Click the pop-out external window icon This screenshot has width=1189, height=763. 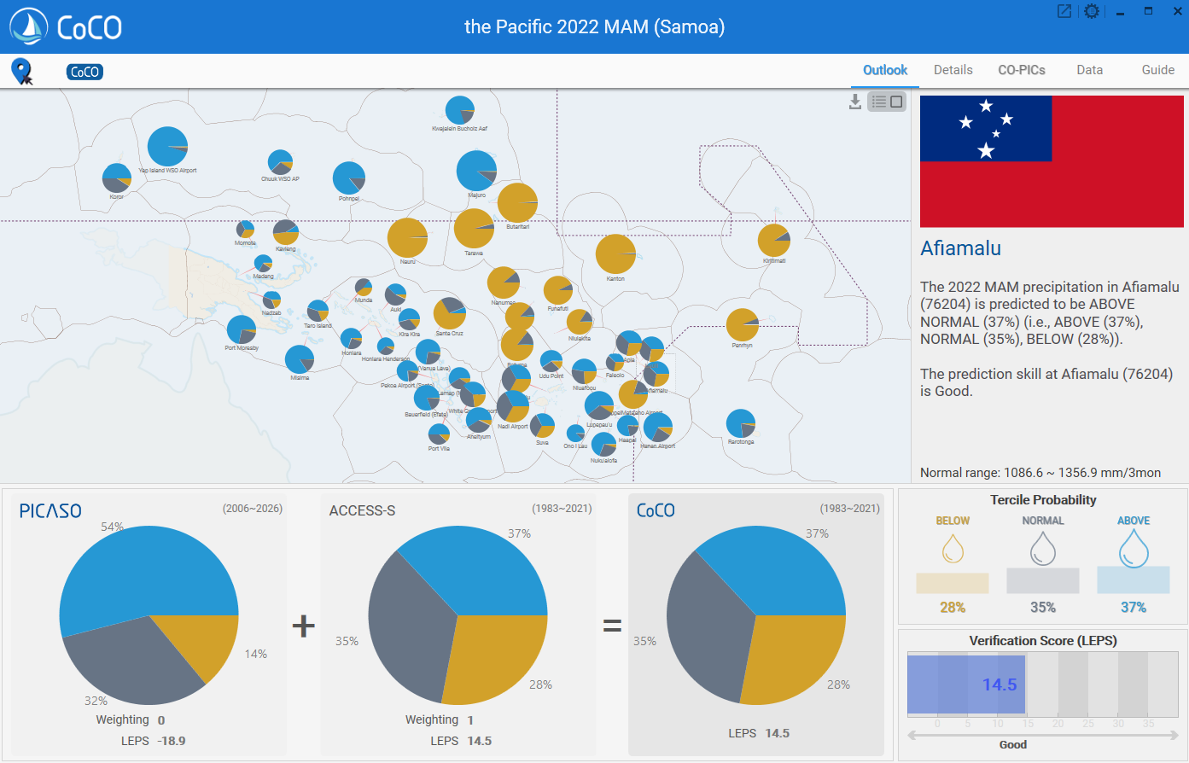(x=1064, y=11)
